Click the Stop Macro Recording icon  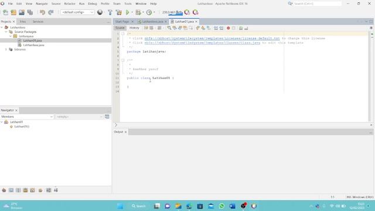pyautogui.click(x=234, y=28)
